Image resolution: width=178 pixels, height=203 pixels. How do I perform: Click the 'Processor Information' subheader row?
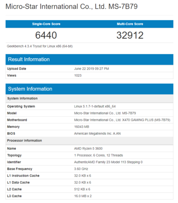pyautogui.click(x=89, y=141)
